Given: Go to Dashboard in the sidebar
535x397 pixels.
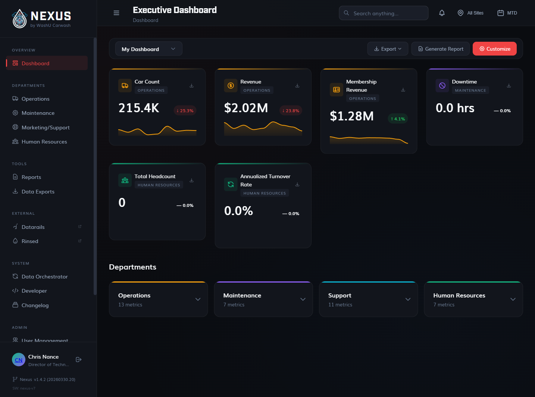Looking at the screenshot, I should [47, 63].
